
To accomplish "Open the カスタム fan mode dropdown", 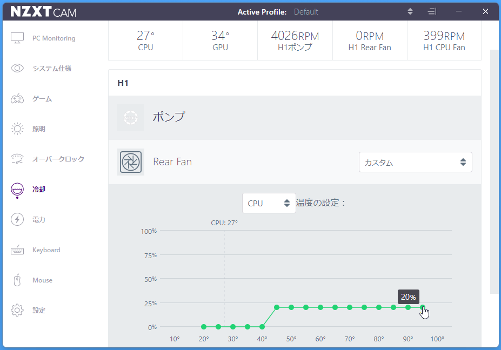I will (x=416, y=162).
